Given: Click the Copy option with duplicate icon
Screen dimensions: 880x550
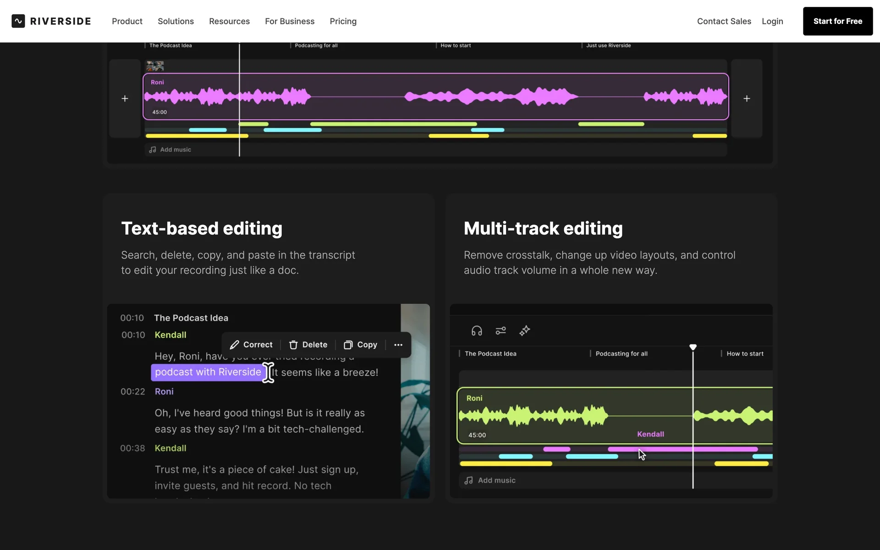Looking at the screenshot, I should [x=361, y=345].
